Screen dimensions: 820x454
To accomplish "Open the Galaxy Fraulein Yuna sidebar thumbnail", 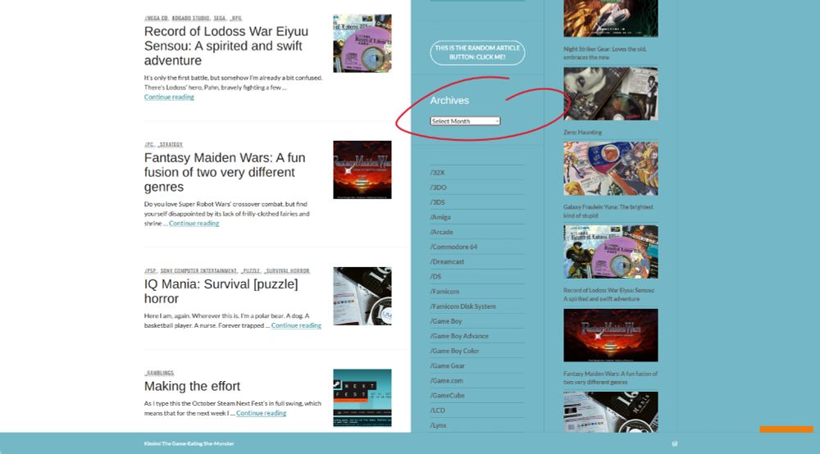I will pyautogui.click(x=610, y=169).
